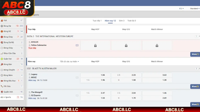Screen dimensions: 200x112
Task: Bet MOUZ Match Winner odds 1.28
Action: [157, 80]
